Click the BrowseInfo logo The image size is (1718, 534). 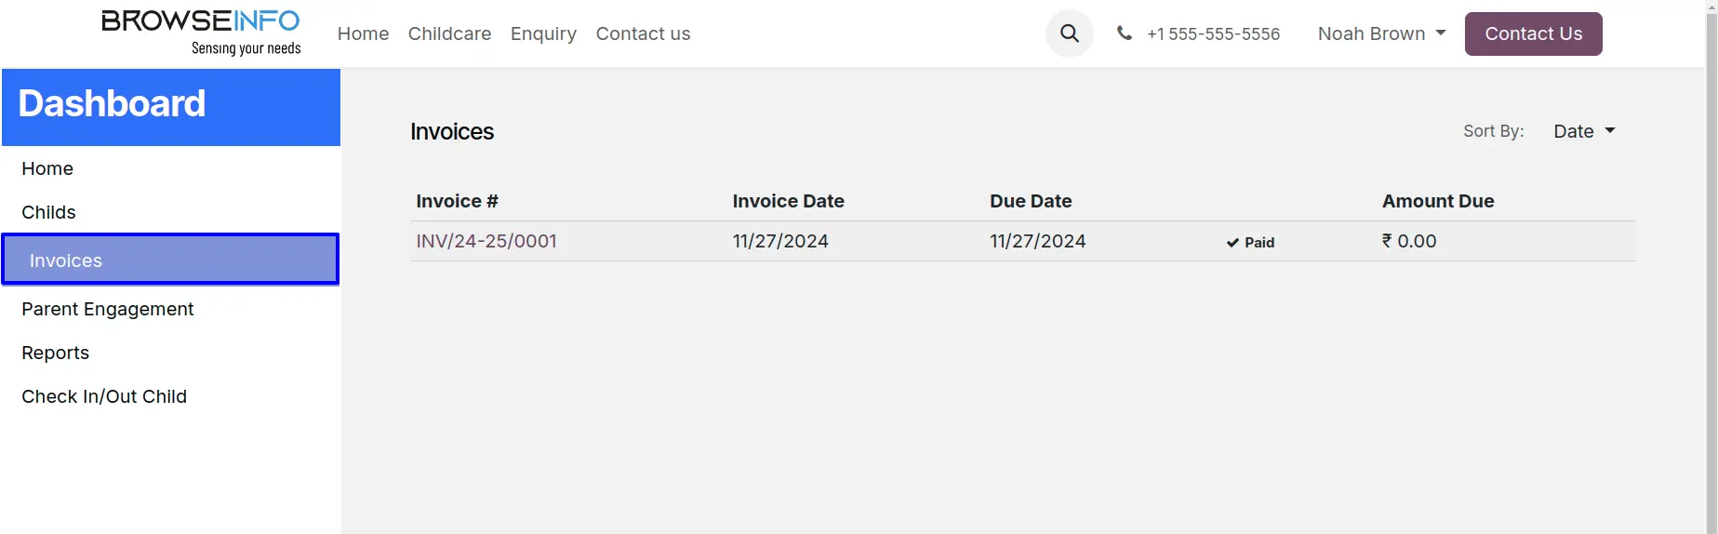(201, 33)
